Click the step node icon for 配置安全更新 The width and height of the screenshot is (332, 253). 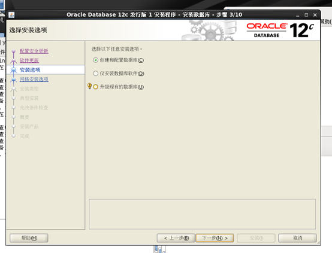pos(14,51)
